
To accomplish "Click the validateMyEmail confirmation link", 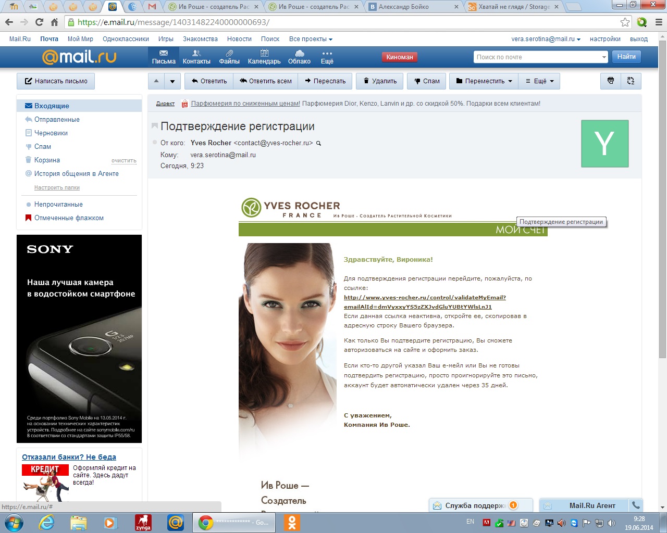I will [x=425, y=302].
